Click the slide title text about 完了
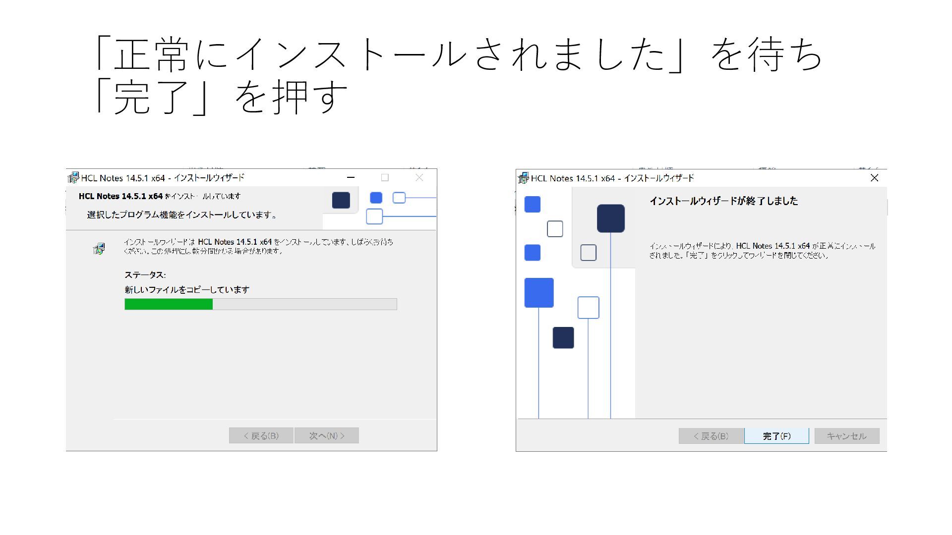This screenshot has height=535, width=952. 221,97
